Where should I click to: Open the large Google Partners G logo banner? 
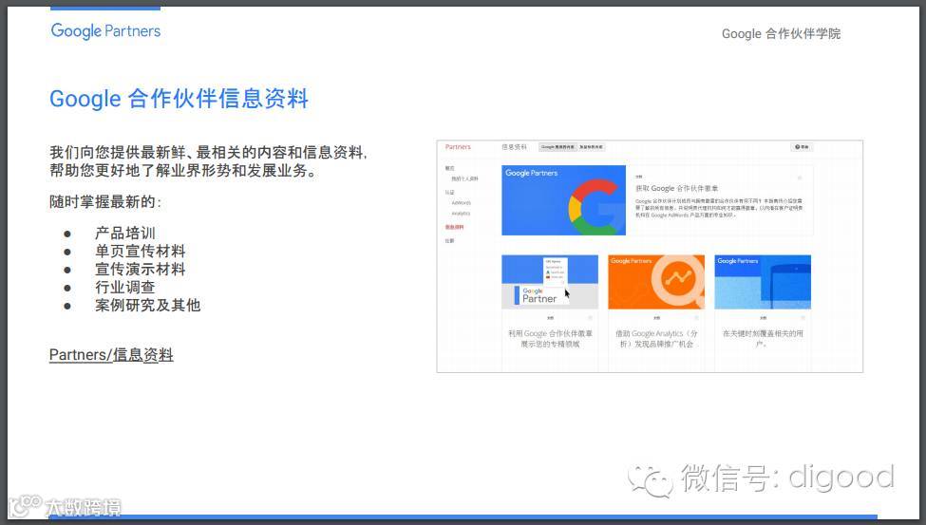(x=563, y=200)
